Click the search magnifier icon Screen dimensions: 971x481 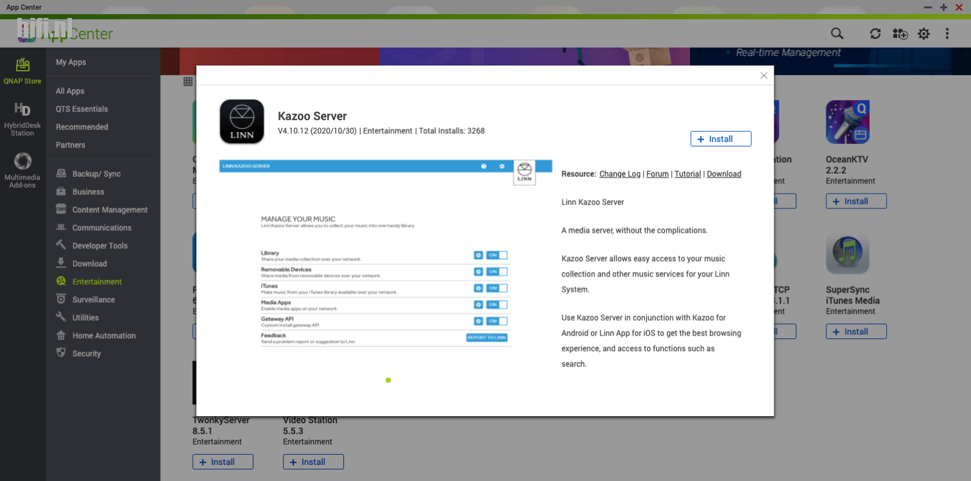coord(837,33)
